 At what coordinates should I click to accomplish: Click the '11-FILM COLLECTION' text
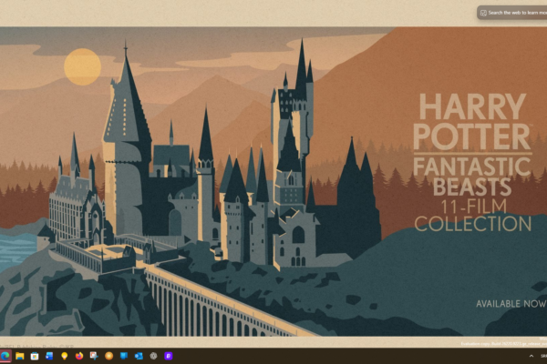472,216
